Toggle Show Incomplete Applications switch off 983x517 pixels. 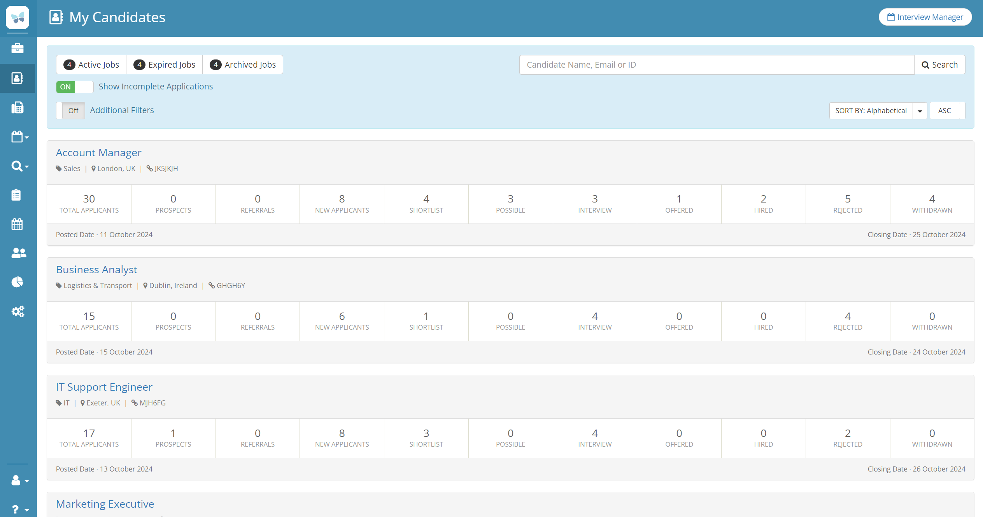tap(75, 87)
